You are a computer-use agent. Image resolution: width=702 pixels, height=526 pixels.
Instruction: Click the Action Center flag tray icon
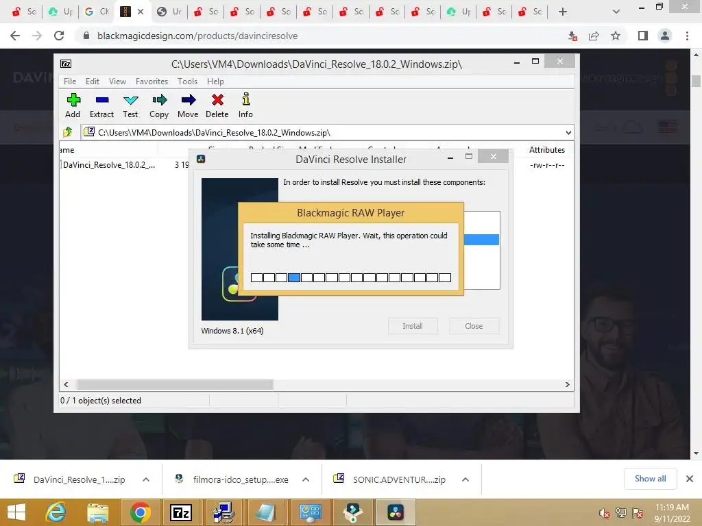638,513
